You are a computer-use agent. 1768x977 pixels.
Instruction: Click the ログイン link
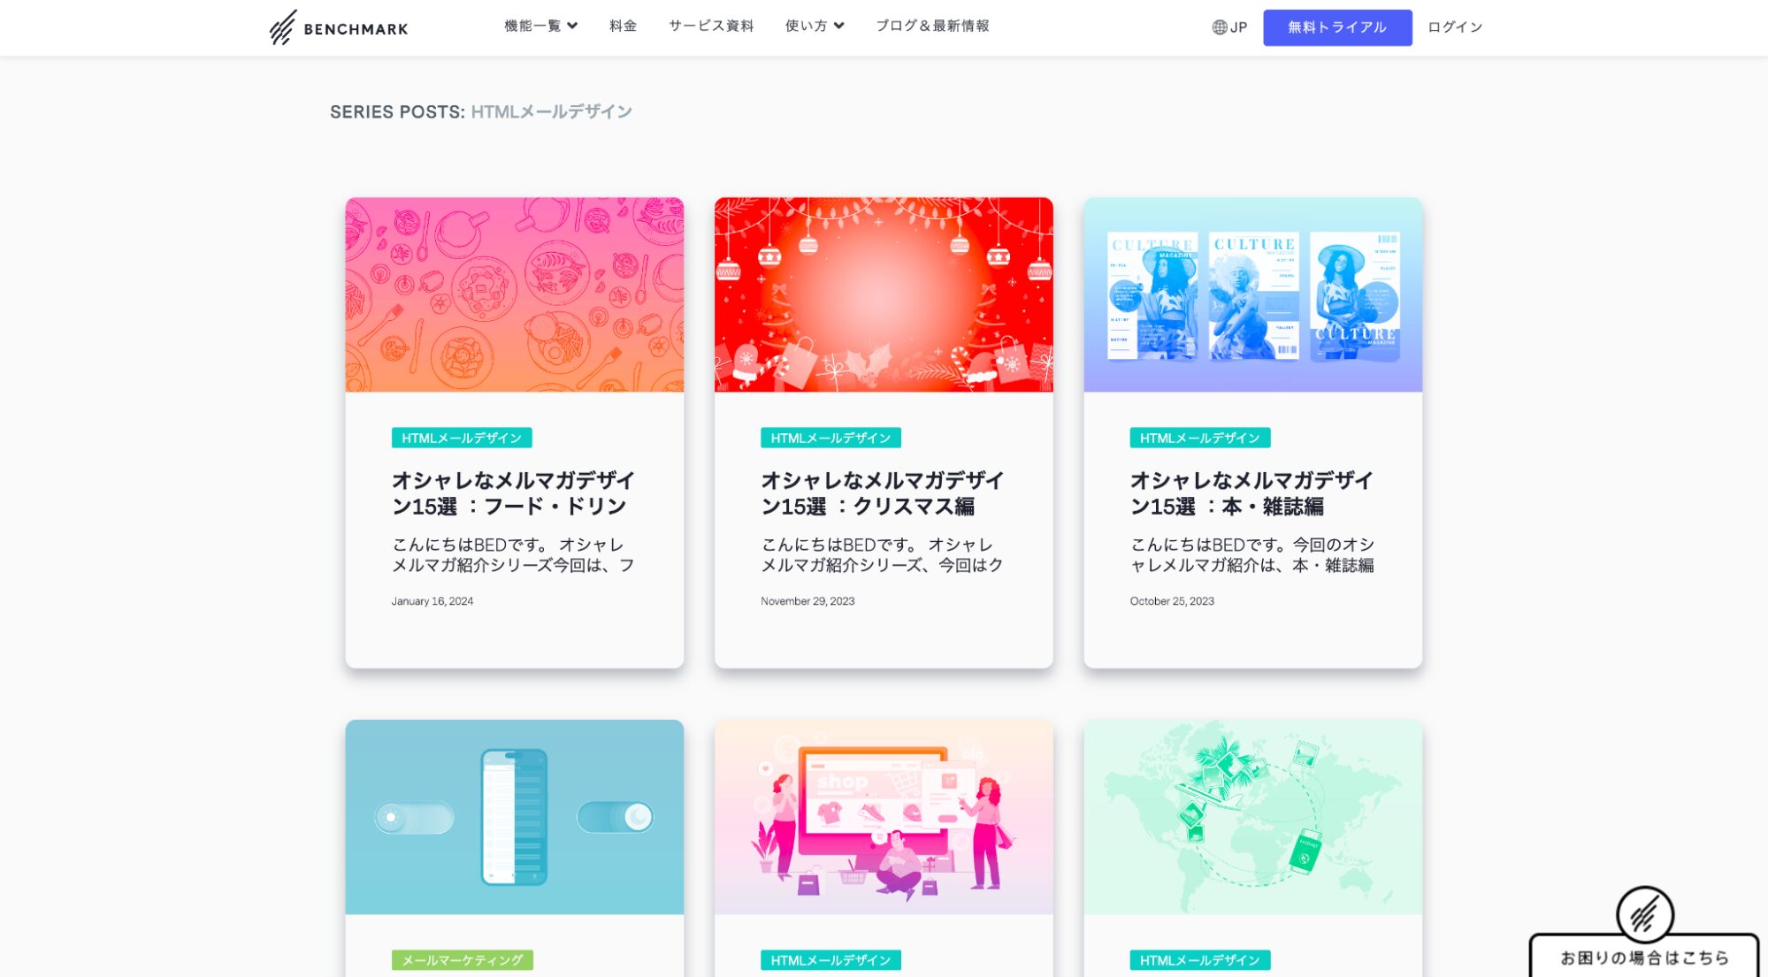point(1454,27)
